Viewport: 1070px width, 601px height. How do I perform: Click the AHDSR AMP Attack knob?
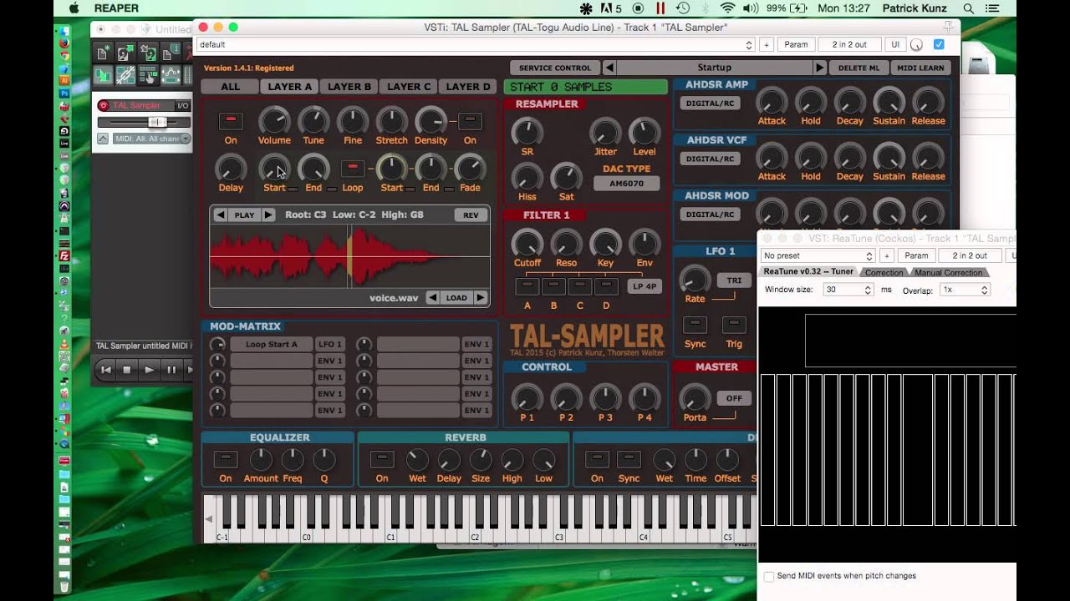click(x=772, y=101)
